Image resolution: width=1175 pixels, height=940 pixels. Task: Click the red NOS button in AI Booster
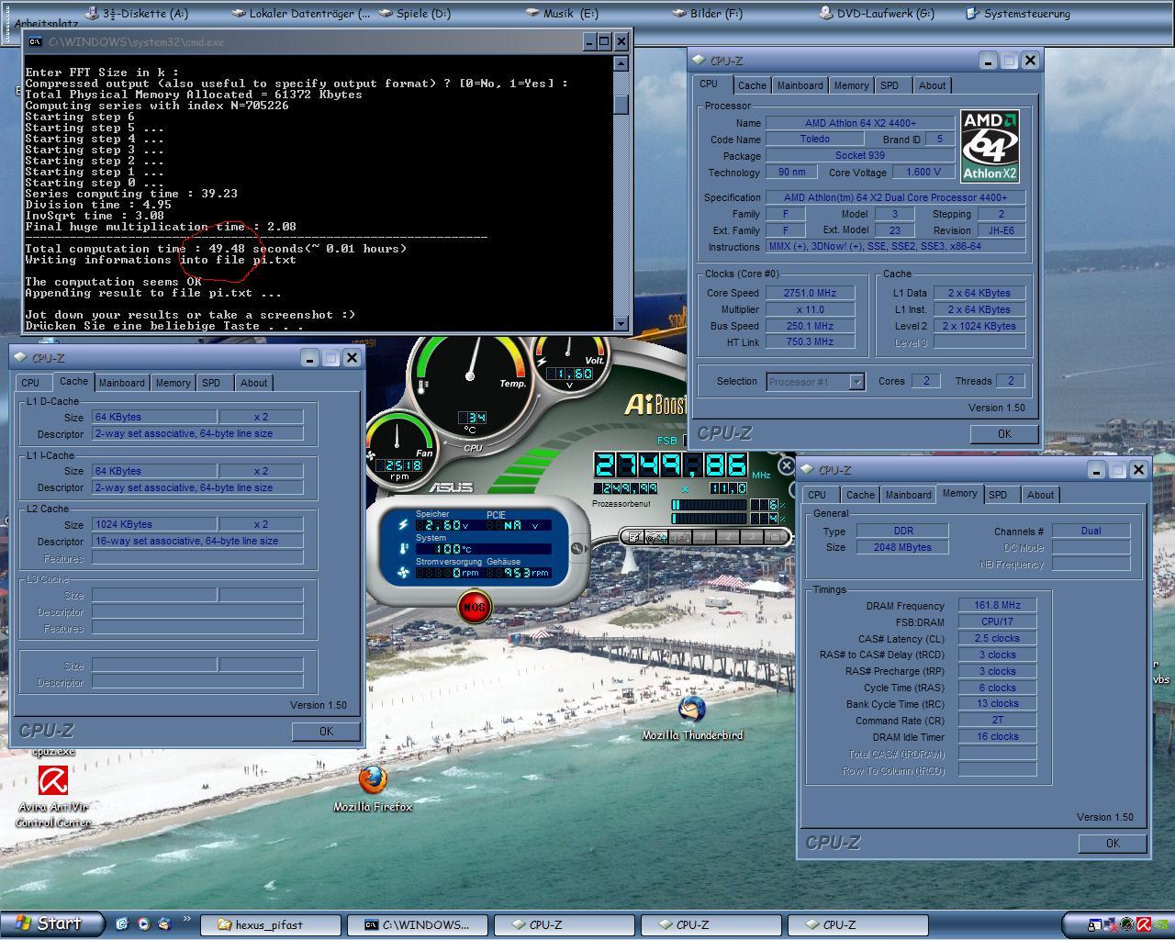[474, 607]
